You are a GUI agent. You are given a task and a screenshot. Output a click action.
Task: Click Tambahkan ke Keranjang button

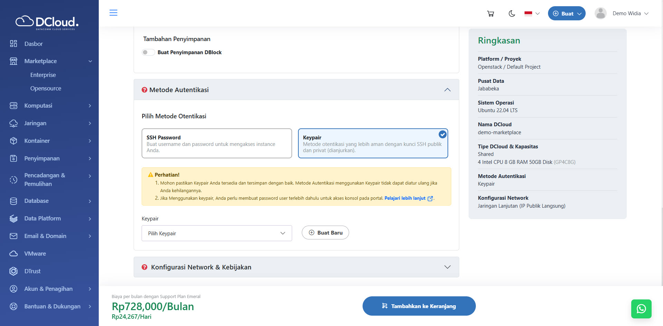point(419,306)
